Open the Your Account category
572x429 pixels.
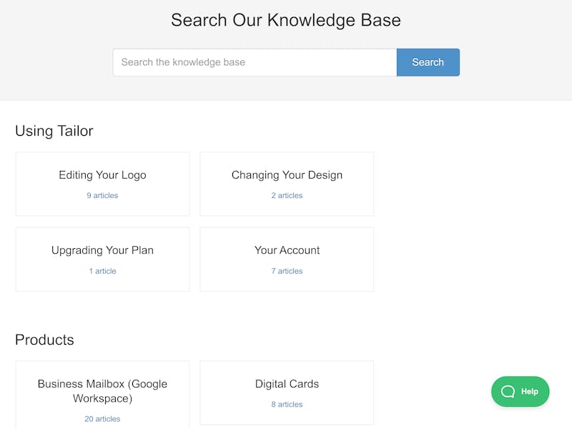[287, 250]
